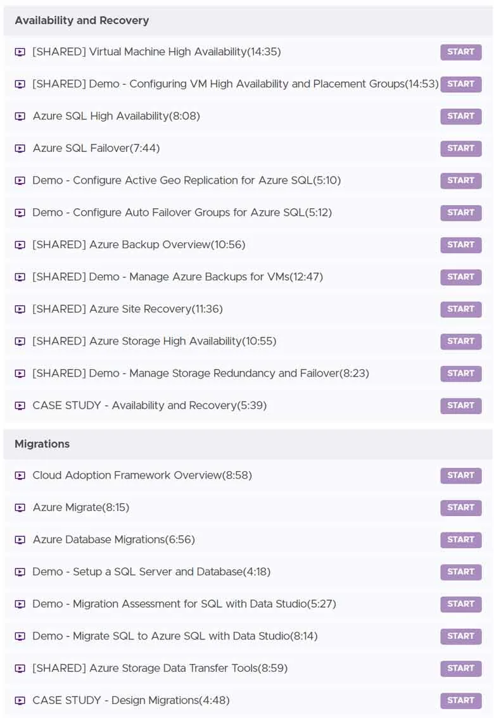Collapse the Availability and Recovery section header

coord(247,21)
